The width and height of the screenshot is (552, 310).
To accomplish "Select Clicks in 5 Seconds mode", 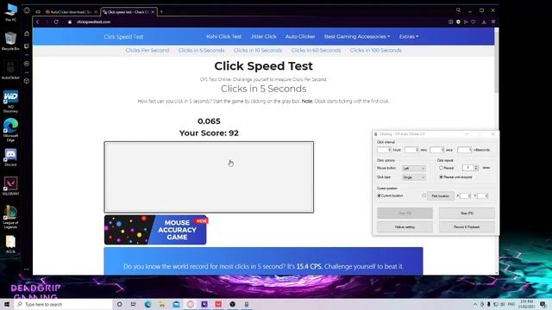I will tap(201, 51).
